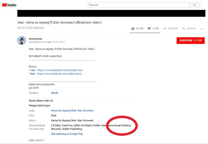Click the terimakasih untuk supportnya line
This screenshot has height=144, width=208.
pyautogui.click(x=45, y=56)
